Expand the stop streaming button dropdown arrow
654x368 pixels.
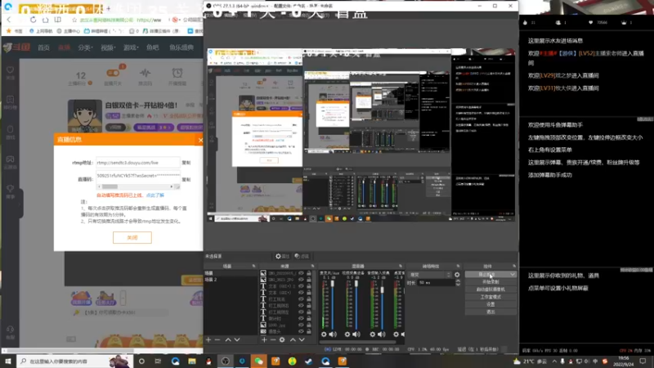[513, 274]
